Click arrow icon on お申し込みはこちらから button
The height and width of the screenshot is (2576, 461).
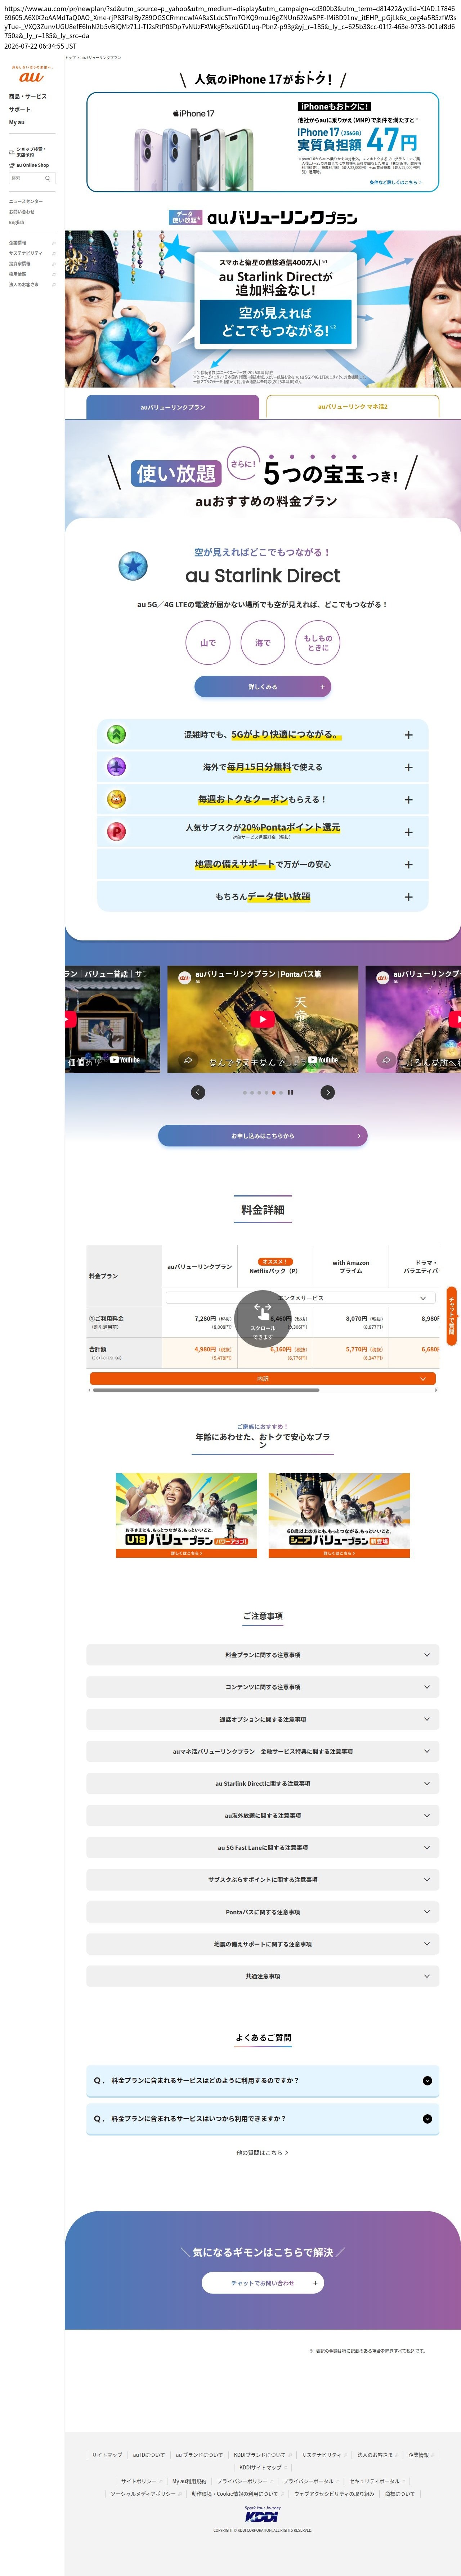[359, 1136]
